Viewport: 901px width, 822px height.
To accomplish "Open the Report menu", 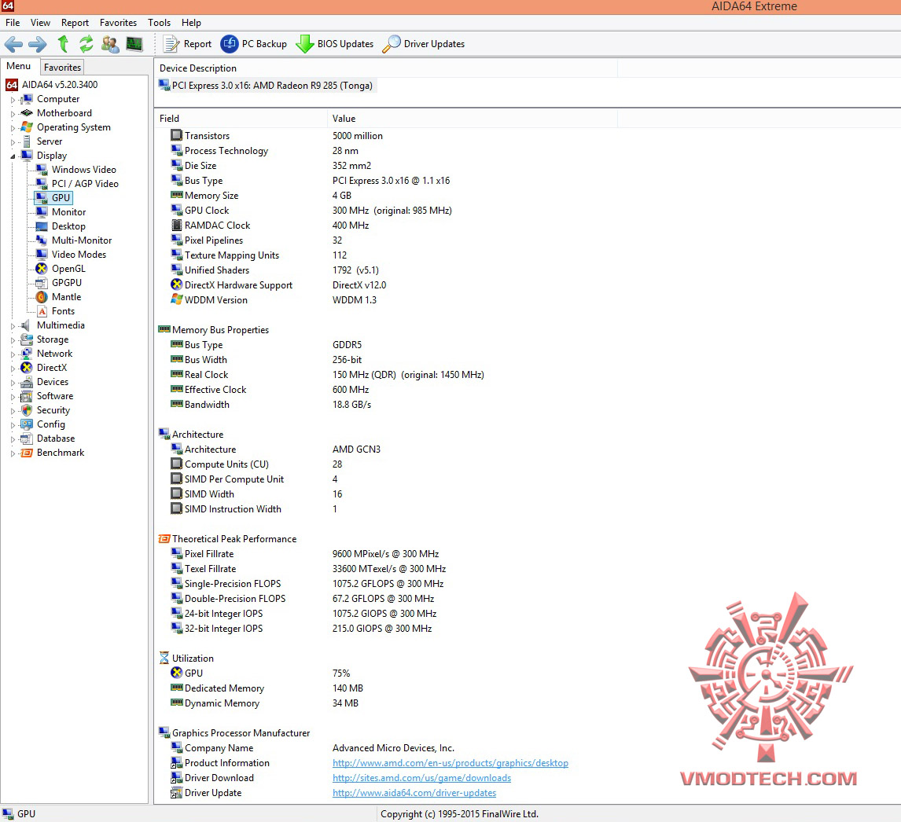I will click(75, 23).
